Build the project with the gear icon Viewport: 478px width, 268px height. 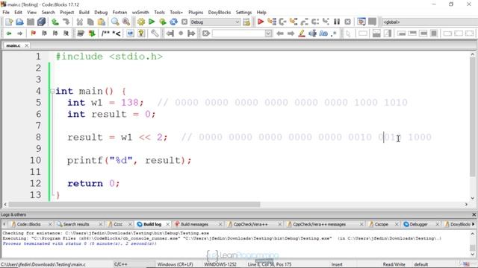[141, 22]
